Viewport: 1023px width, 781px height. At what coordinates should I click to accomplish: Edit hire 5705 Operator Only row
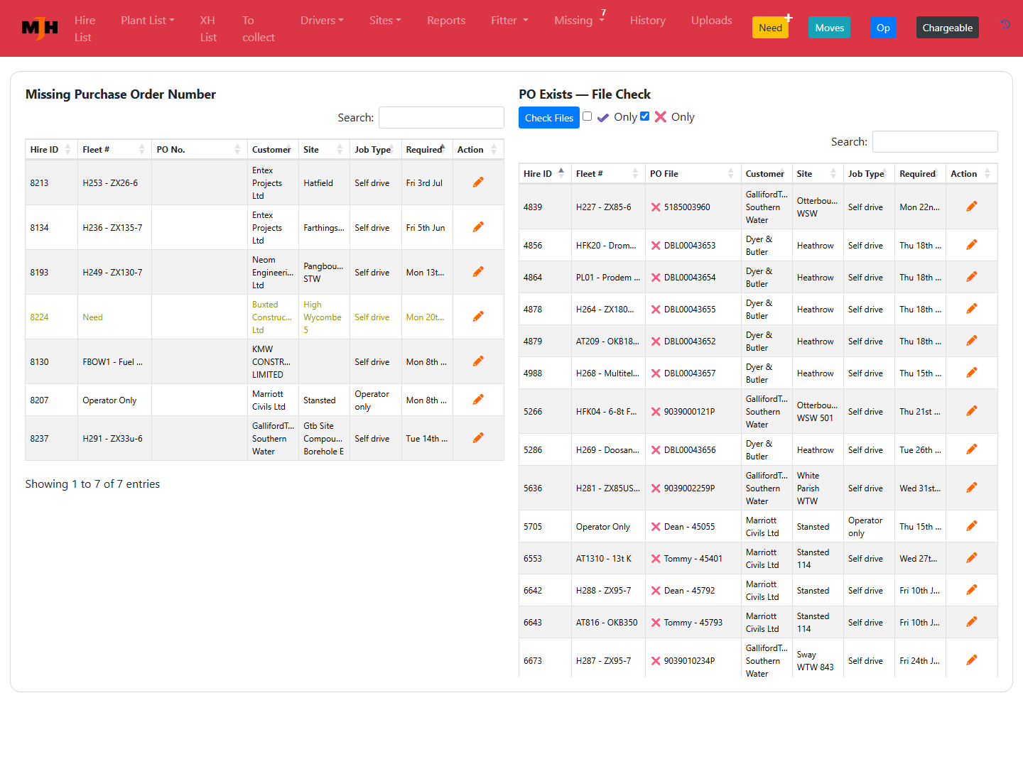coord(972,526)
